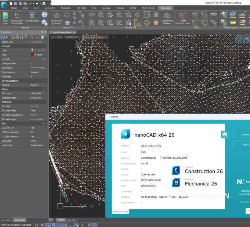Collapse the Misc properties section

click(44, 124)
